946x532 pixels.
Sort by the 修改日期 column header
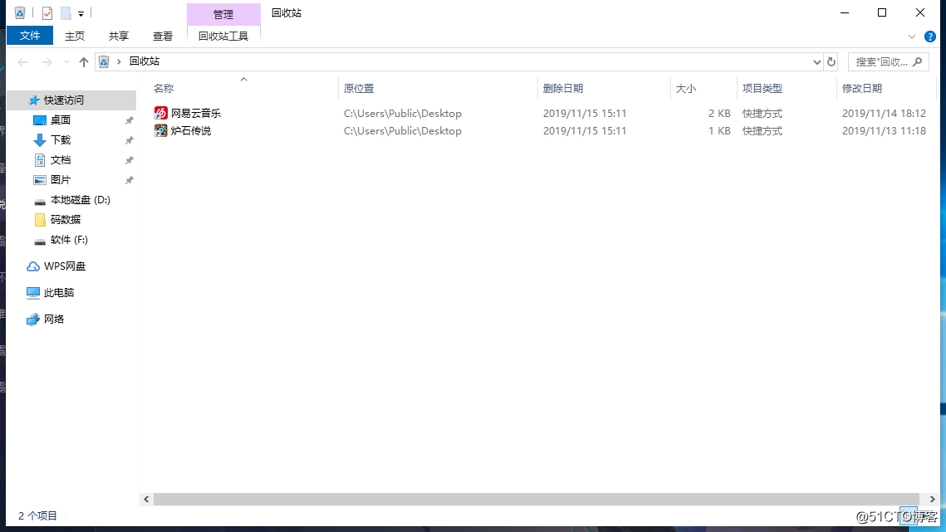(862, 89)
